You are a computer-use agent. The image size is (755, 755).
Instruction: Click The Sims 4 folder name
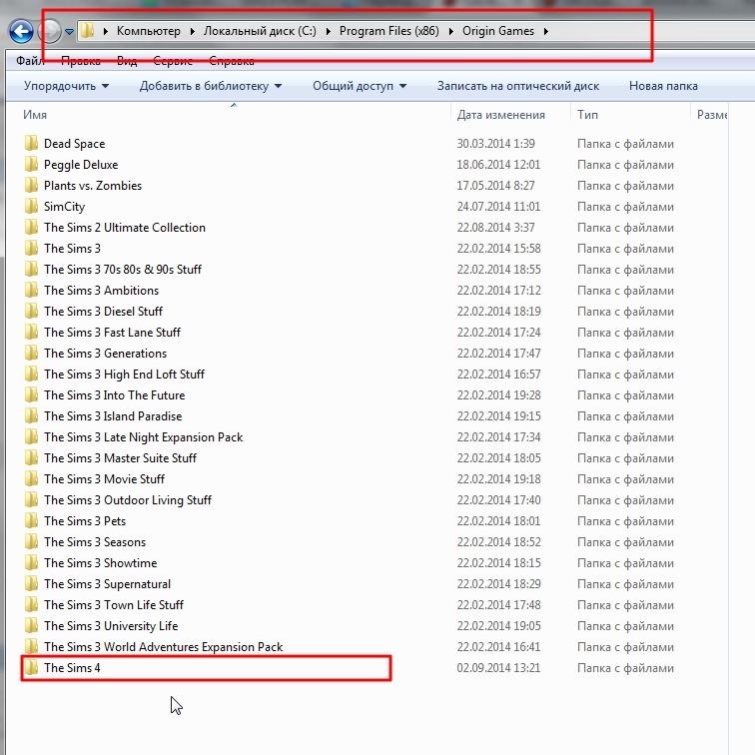pos(72,668)
